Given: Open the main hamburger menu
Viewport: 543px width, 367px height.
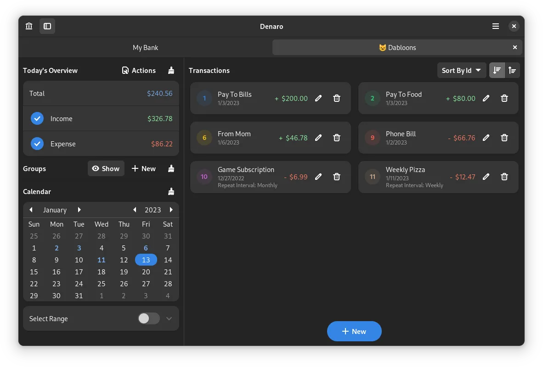Looking at the screenshot, I should [496, 26].
